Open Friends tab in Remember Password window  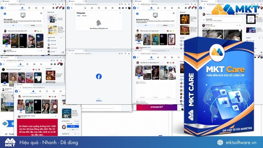(x=158, y=8)
